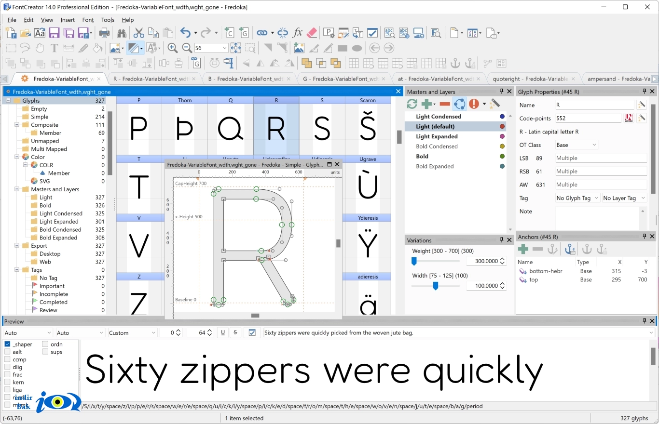Select the Hand pan tool
The image size is (659, 424).
(x=40, y=48)
